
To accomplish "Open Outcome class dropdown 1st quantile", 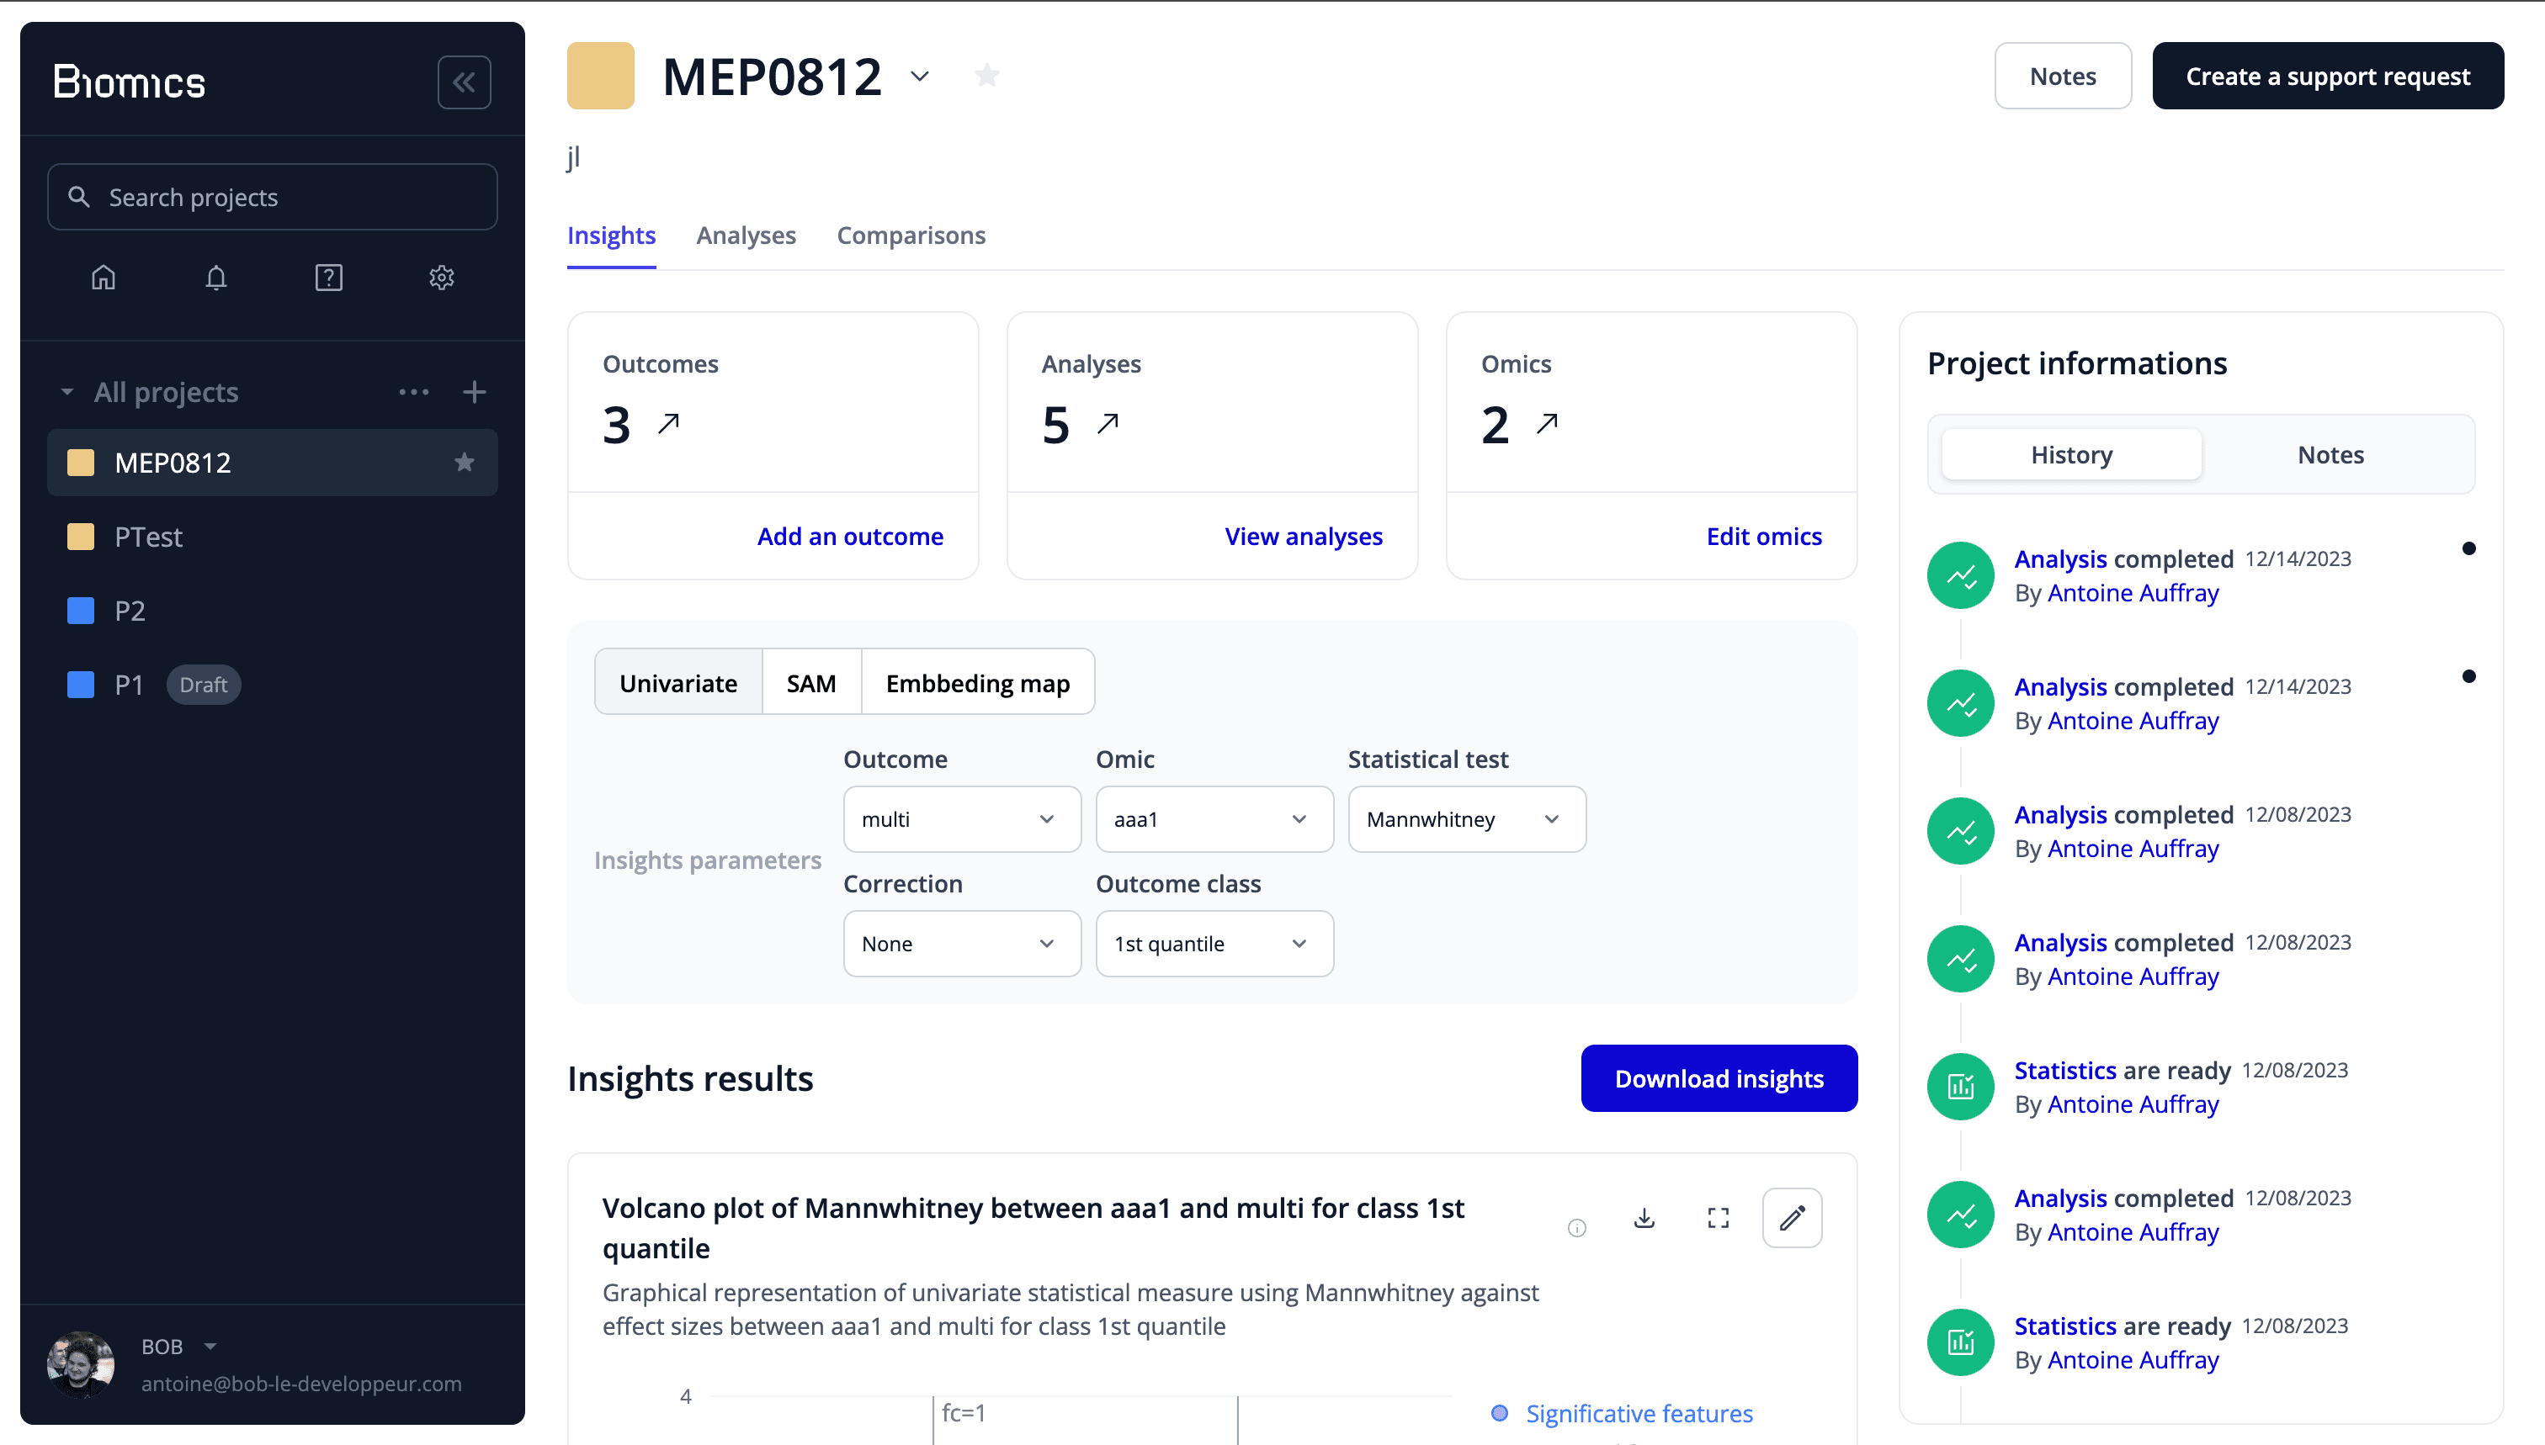I will coord(1214,944).
